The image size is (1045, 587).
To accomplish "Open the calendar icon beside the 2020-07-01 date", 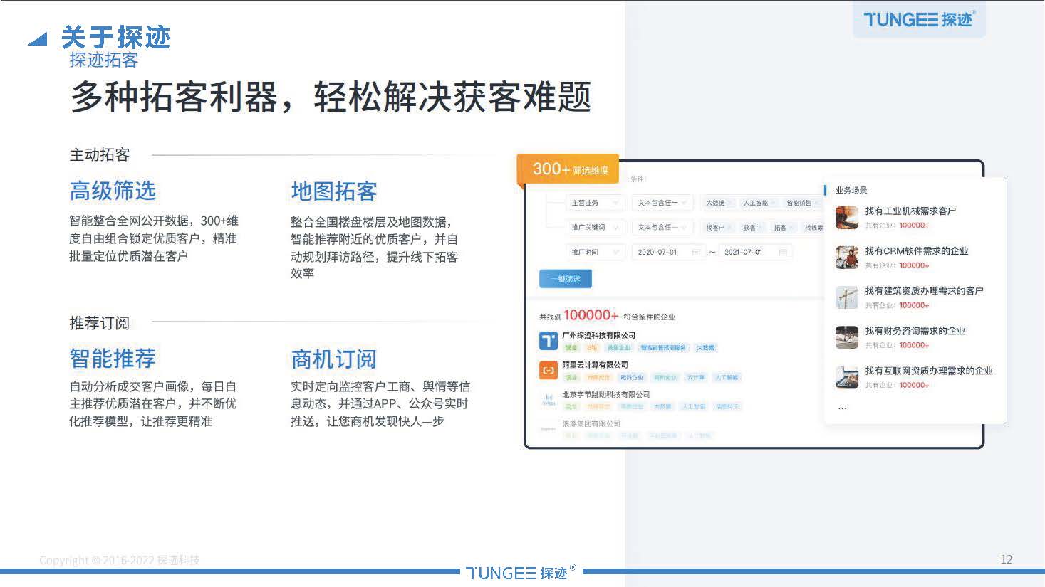I will 695,252.
